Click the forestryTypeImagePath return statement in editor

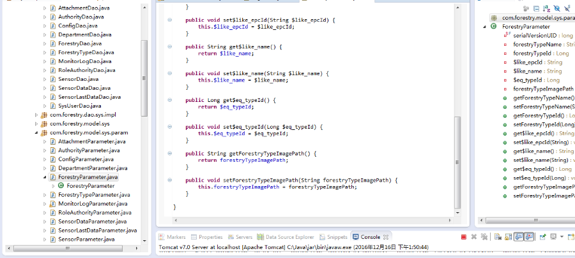243,161
